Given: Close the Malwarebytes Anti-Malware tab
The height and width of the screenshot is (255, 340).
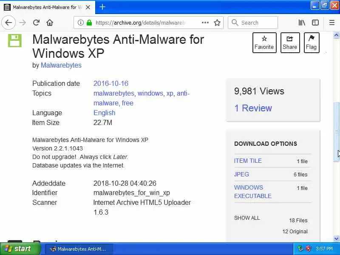Looking at the screenshot, I should coord(88,7).
